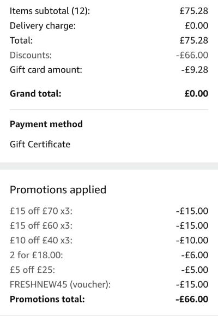This screenshot has height=316, width=218.
Task: Tap the £0.00 delivery charge amount
Action: 196,26
